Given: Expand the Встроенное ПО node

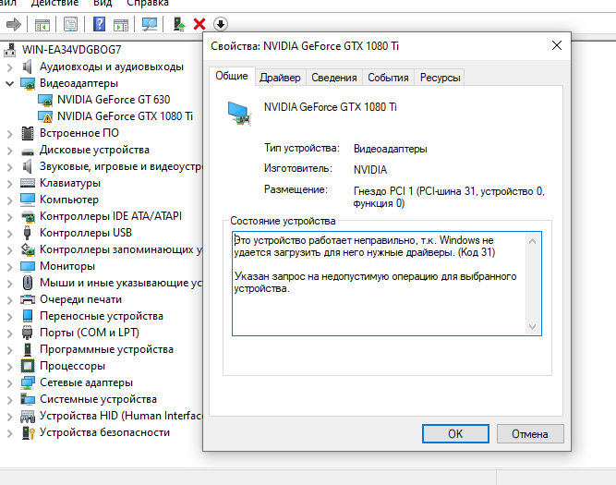Looking at the screenshot, I should pyautogui.click(x=10, y=134).
